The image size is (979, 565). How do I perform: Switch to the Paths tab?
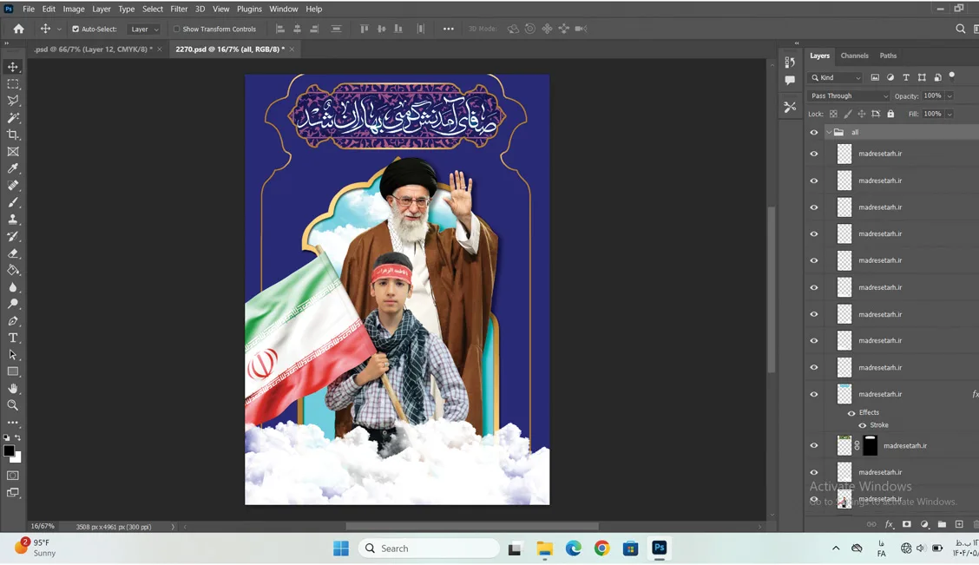pyautogui.click(x=888, y=56)
